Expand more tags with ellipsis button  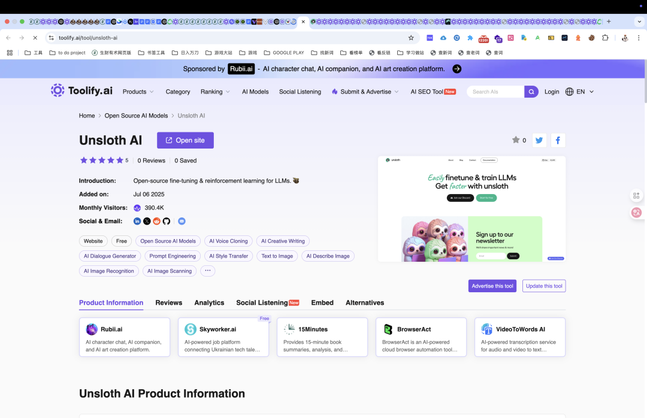207,271
